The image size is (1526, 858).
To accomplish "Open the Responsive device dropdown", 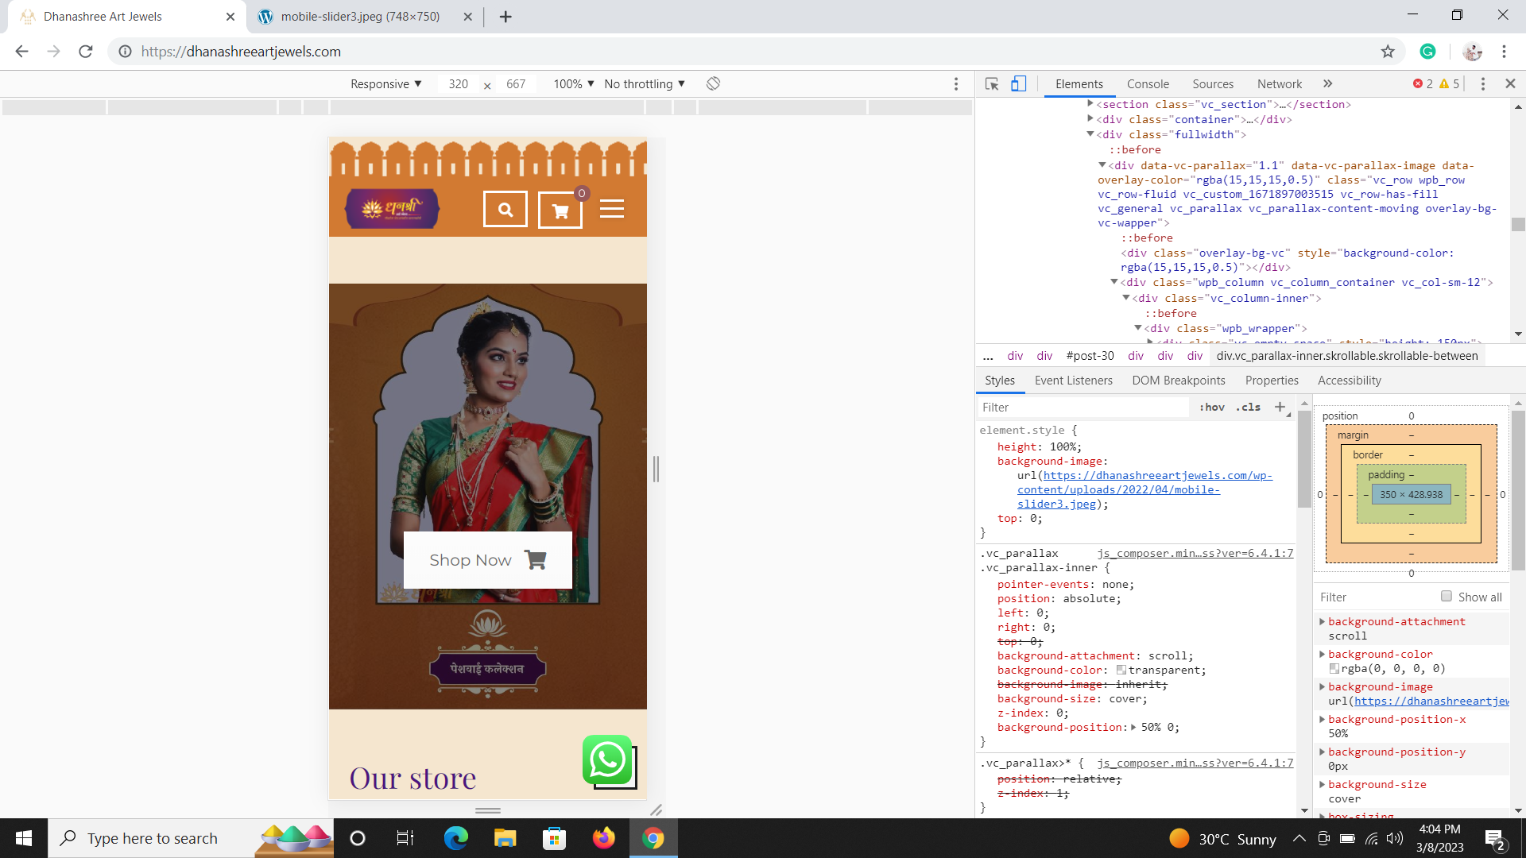I will click(x=386, y=84).
